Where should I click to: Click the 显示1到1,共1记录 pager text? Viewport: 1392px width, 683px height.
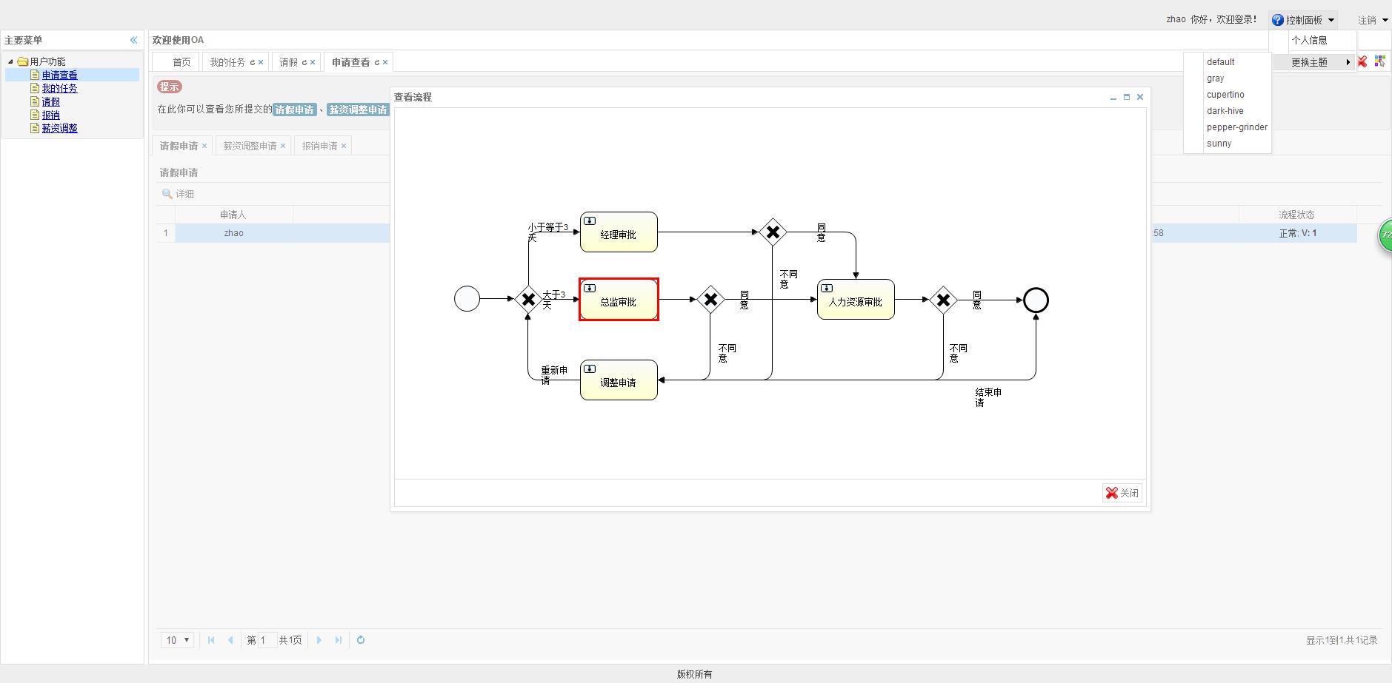[x=1342, y=640]
